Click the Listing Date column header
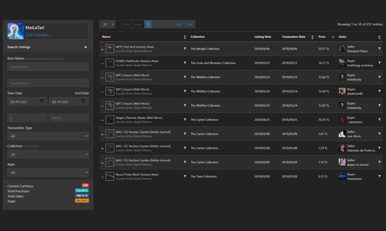 tap(263, 37)
